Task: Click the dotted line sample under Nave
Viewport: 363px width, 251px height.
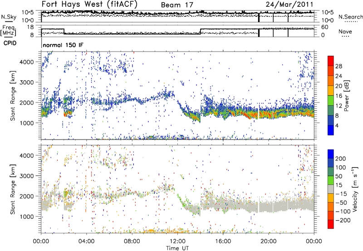Action: 345,36
